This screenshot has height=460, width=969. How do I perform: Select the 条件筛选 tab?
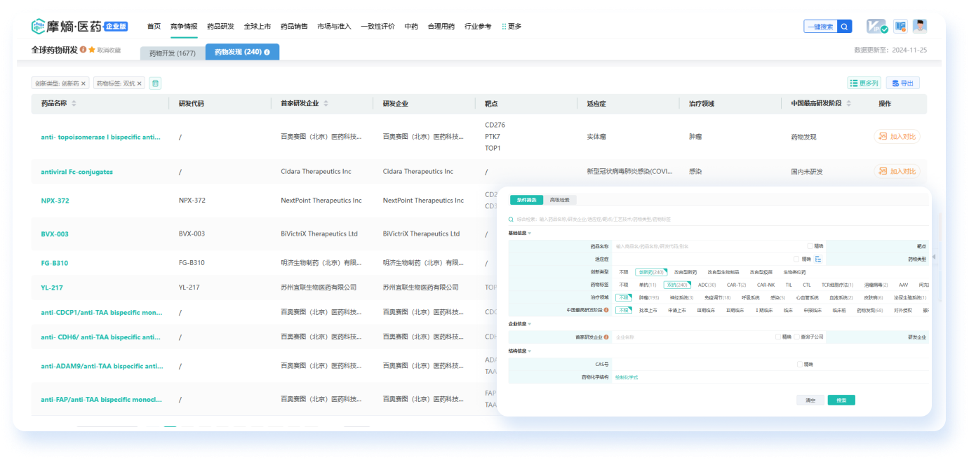click(x=527, y=200)
